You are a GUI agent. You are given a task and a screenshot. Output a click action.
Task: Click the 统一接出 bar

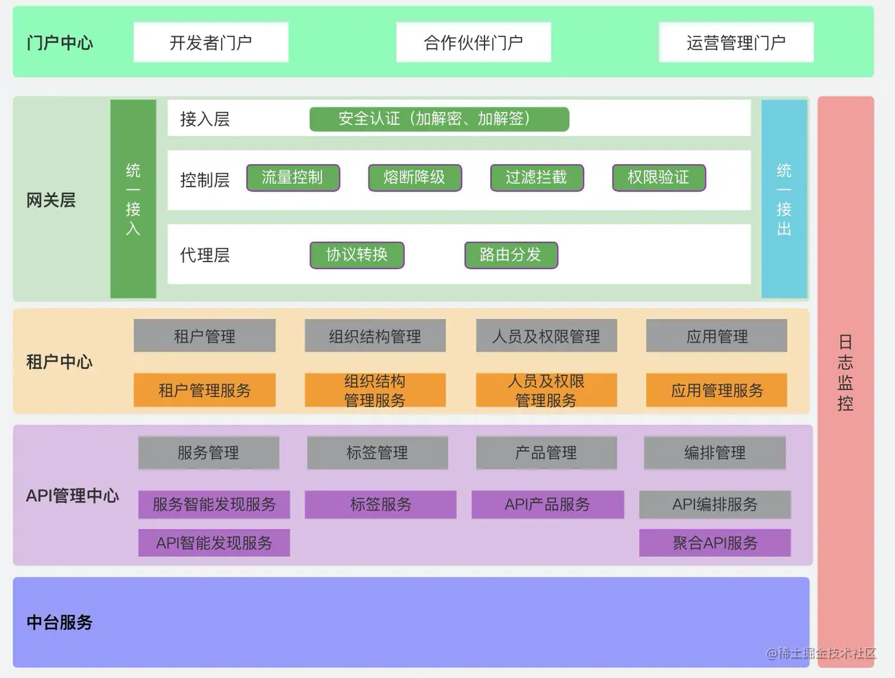784,199
